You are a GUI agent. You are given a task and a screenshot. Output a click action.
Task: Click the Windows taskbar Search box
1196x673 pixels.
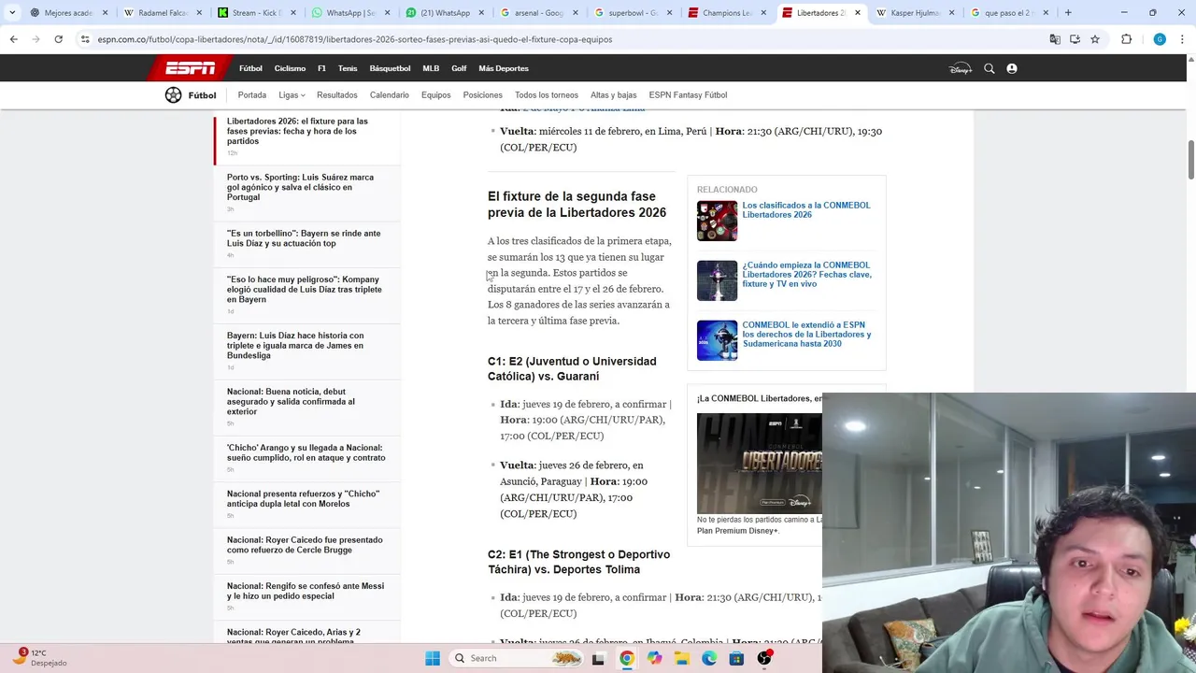coord(518,658)
